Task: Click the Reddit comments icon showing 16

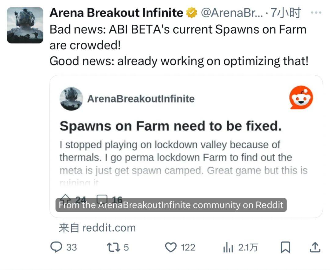Action: pyautogui.click(x=102, y=199)
